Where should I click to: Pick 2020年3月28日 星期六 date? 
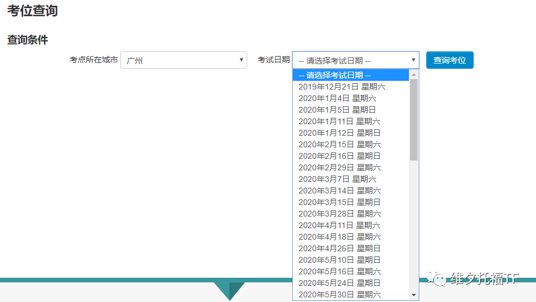(351, 214)
